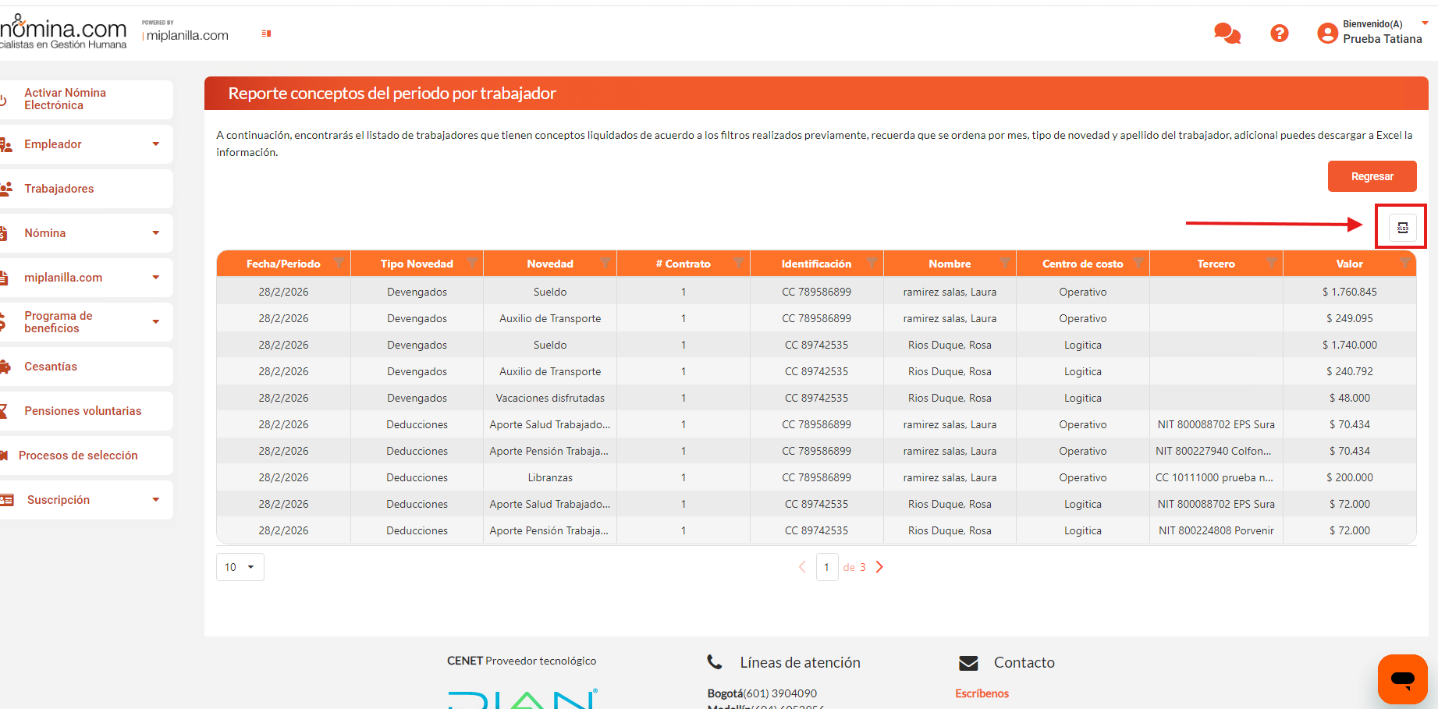This screenshot has height=709, width=1438.
Task: Open filter for Centro de costo column
Action: 1138,263
